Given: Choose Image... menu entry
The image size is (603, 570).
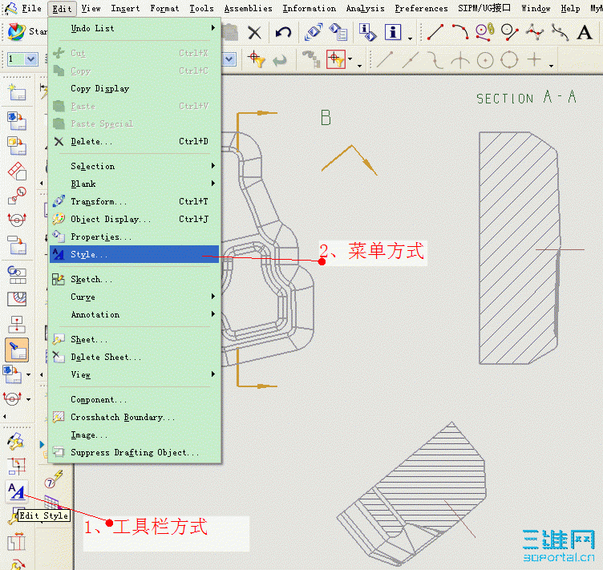Looking at the screenshot, I should click(x=134, y=435).
